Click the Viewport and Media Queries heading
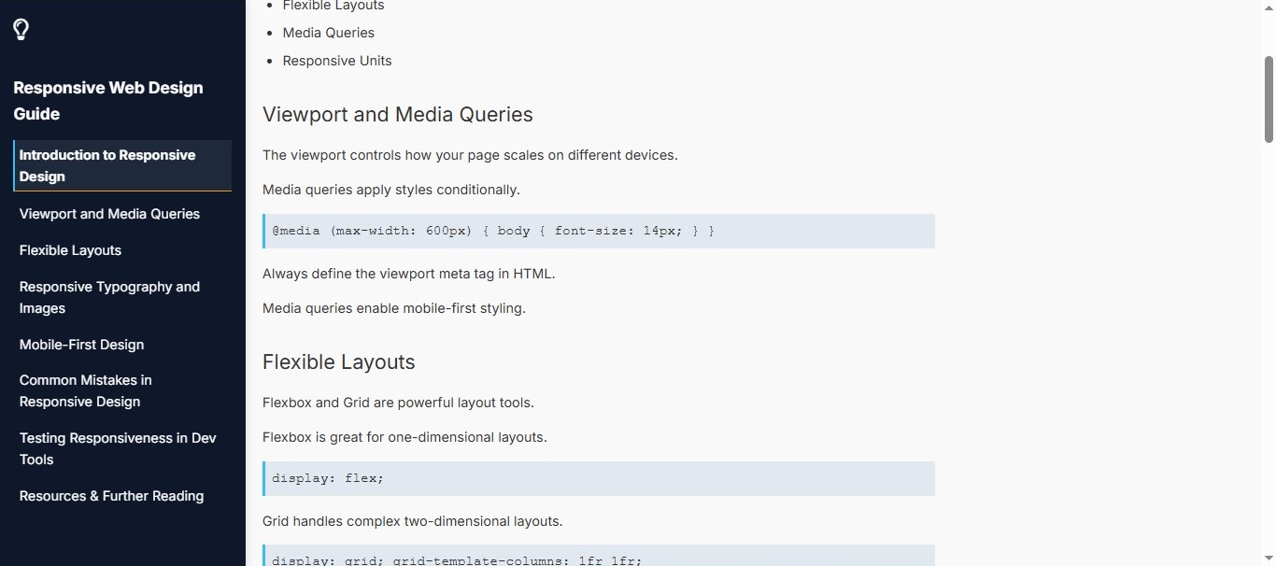 coord(398,114)
